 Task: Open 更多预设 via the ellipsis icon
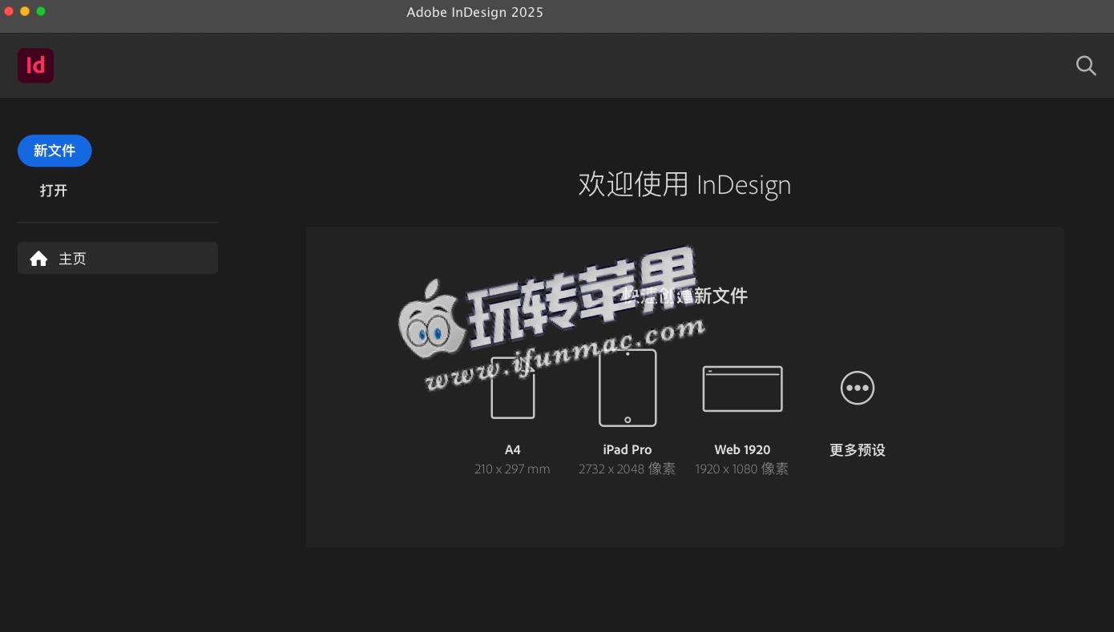coord(858,388)
